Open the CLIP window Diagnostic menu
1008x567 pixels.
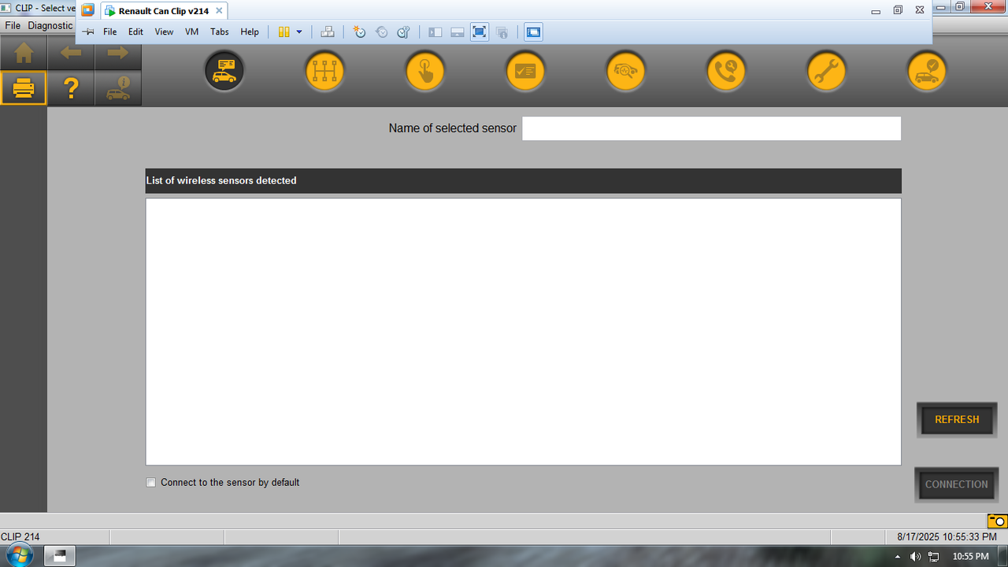point(50,25)
